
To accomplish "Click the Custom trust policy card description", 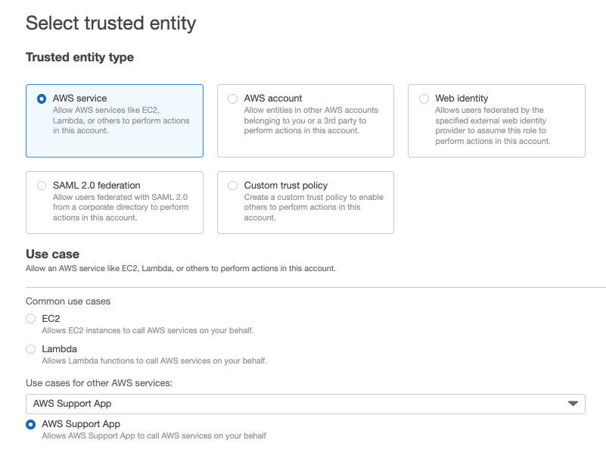I will click(313, 208).
